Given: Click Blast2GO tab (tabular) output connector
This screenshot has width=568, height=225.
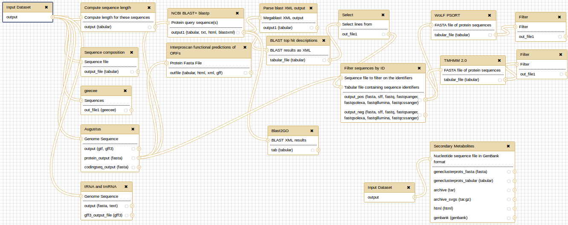Looking at the screenshot, I should [318, 150].
